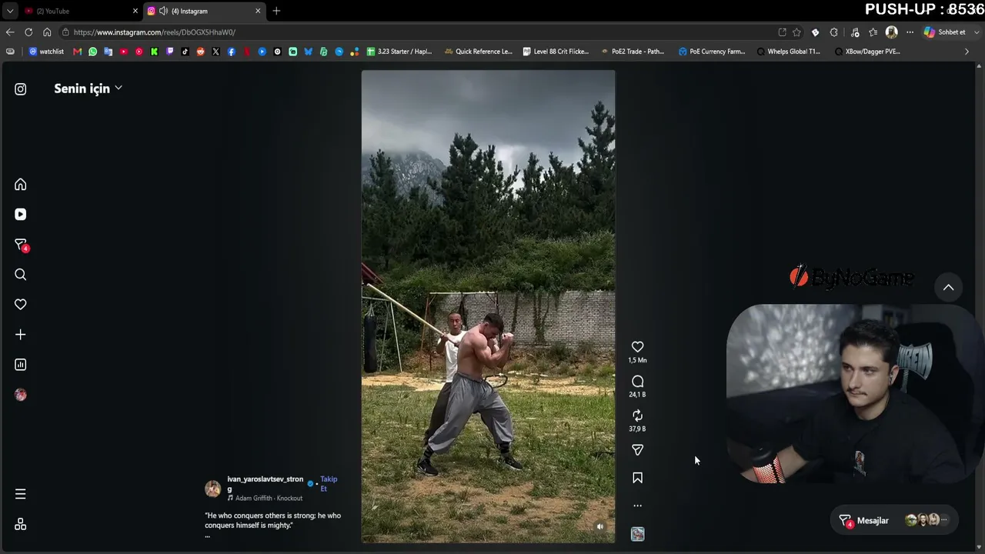This screenshot has height=554, width=985.
Task: Open the browser profile avatar
Action: 891,32
